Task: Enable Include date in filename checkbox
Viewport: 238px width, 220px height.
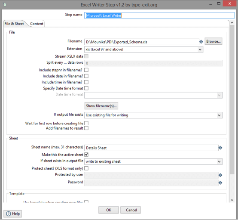Action: (86, 76)
